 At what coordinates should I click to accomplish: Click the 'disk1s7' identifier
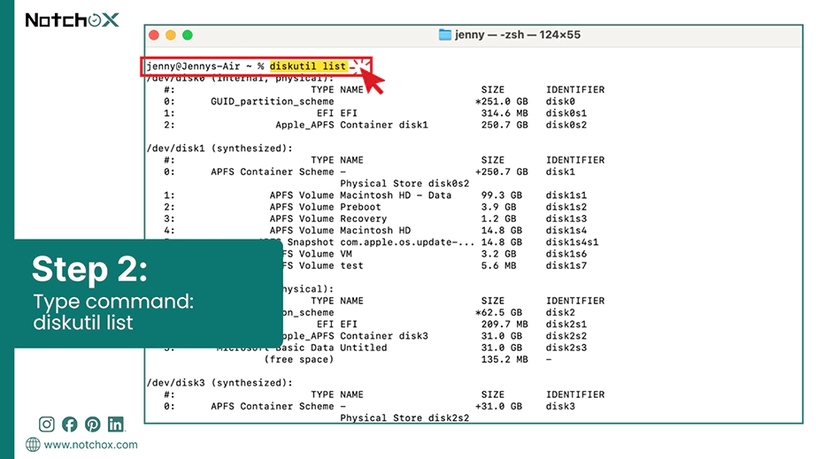(x=566, y=265)
